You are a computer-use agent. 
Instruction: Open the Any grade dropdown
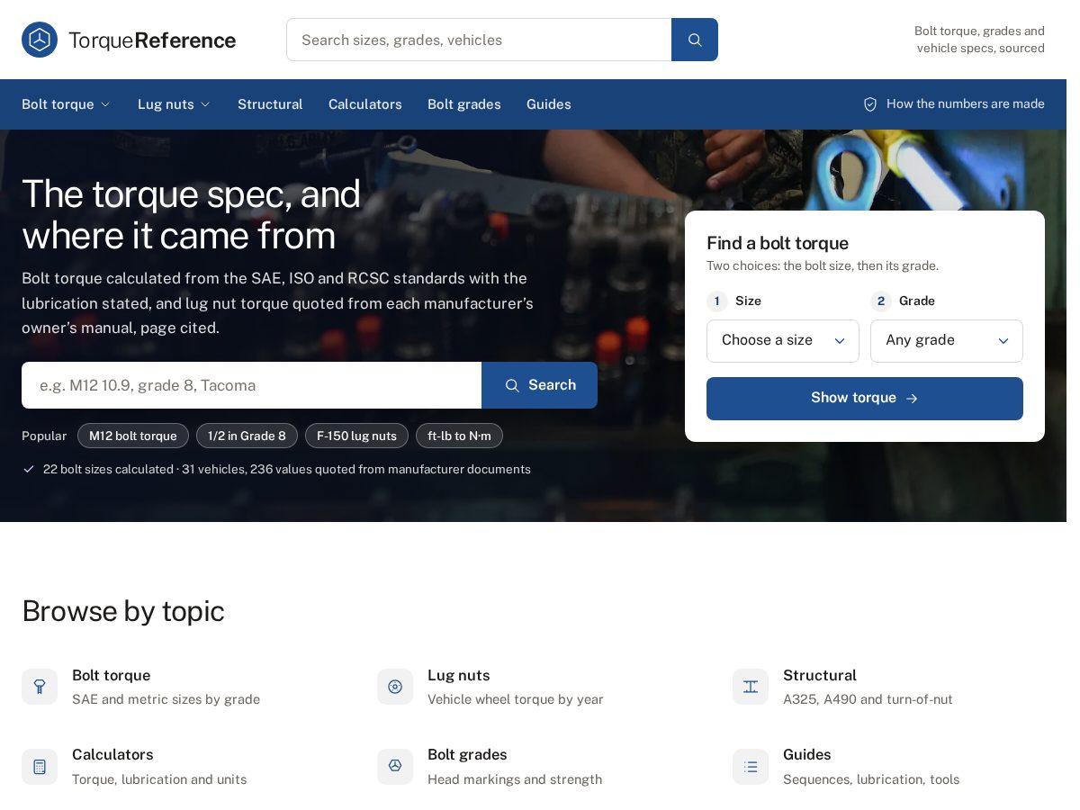click(947, 341)
